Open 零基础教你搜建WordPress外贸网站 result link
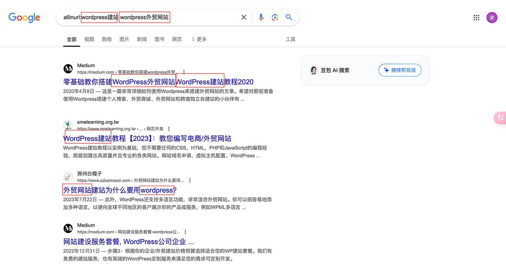506x265 pixels. tap(158, 82)
